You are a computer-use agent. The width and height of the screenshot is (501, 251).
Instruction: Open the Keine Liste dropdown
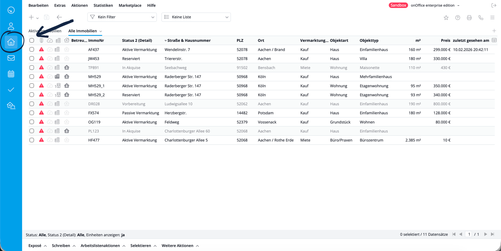pyautogui.click(x=196, y=17)
